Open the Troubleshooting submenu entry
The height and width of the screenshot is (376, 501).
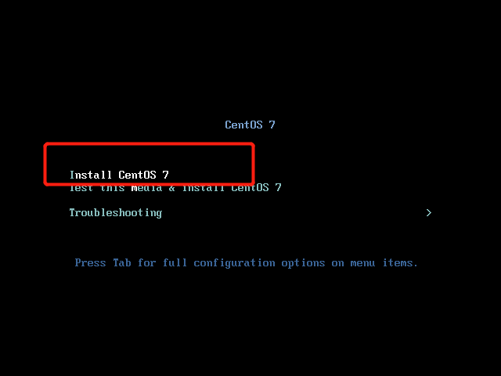[116, 213]
